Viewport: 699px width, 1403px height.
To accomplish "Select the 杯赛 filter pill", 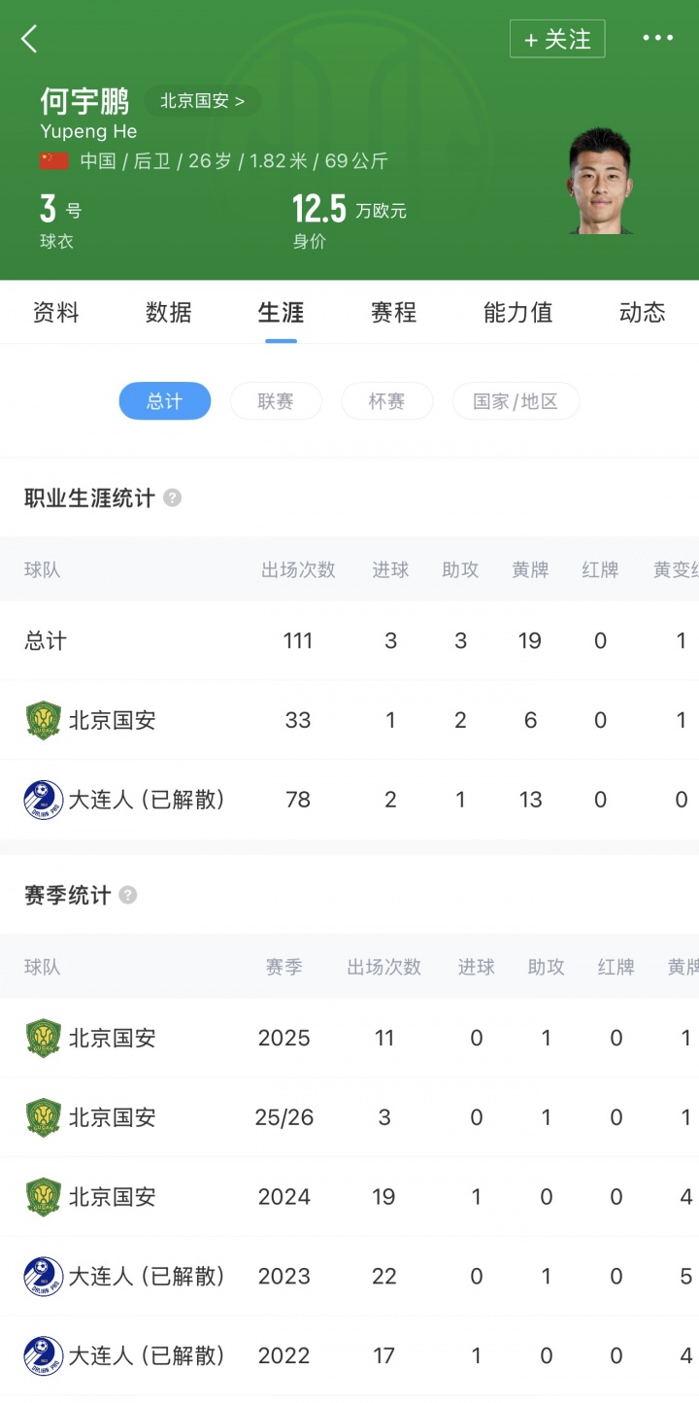I will (x=386, y=401).
